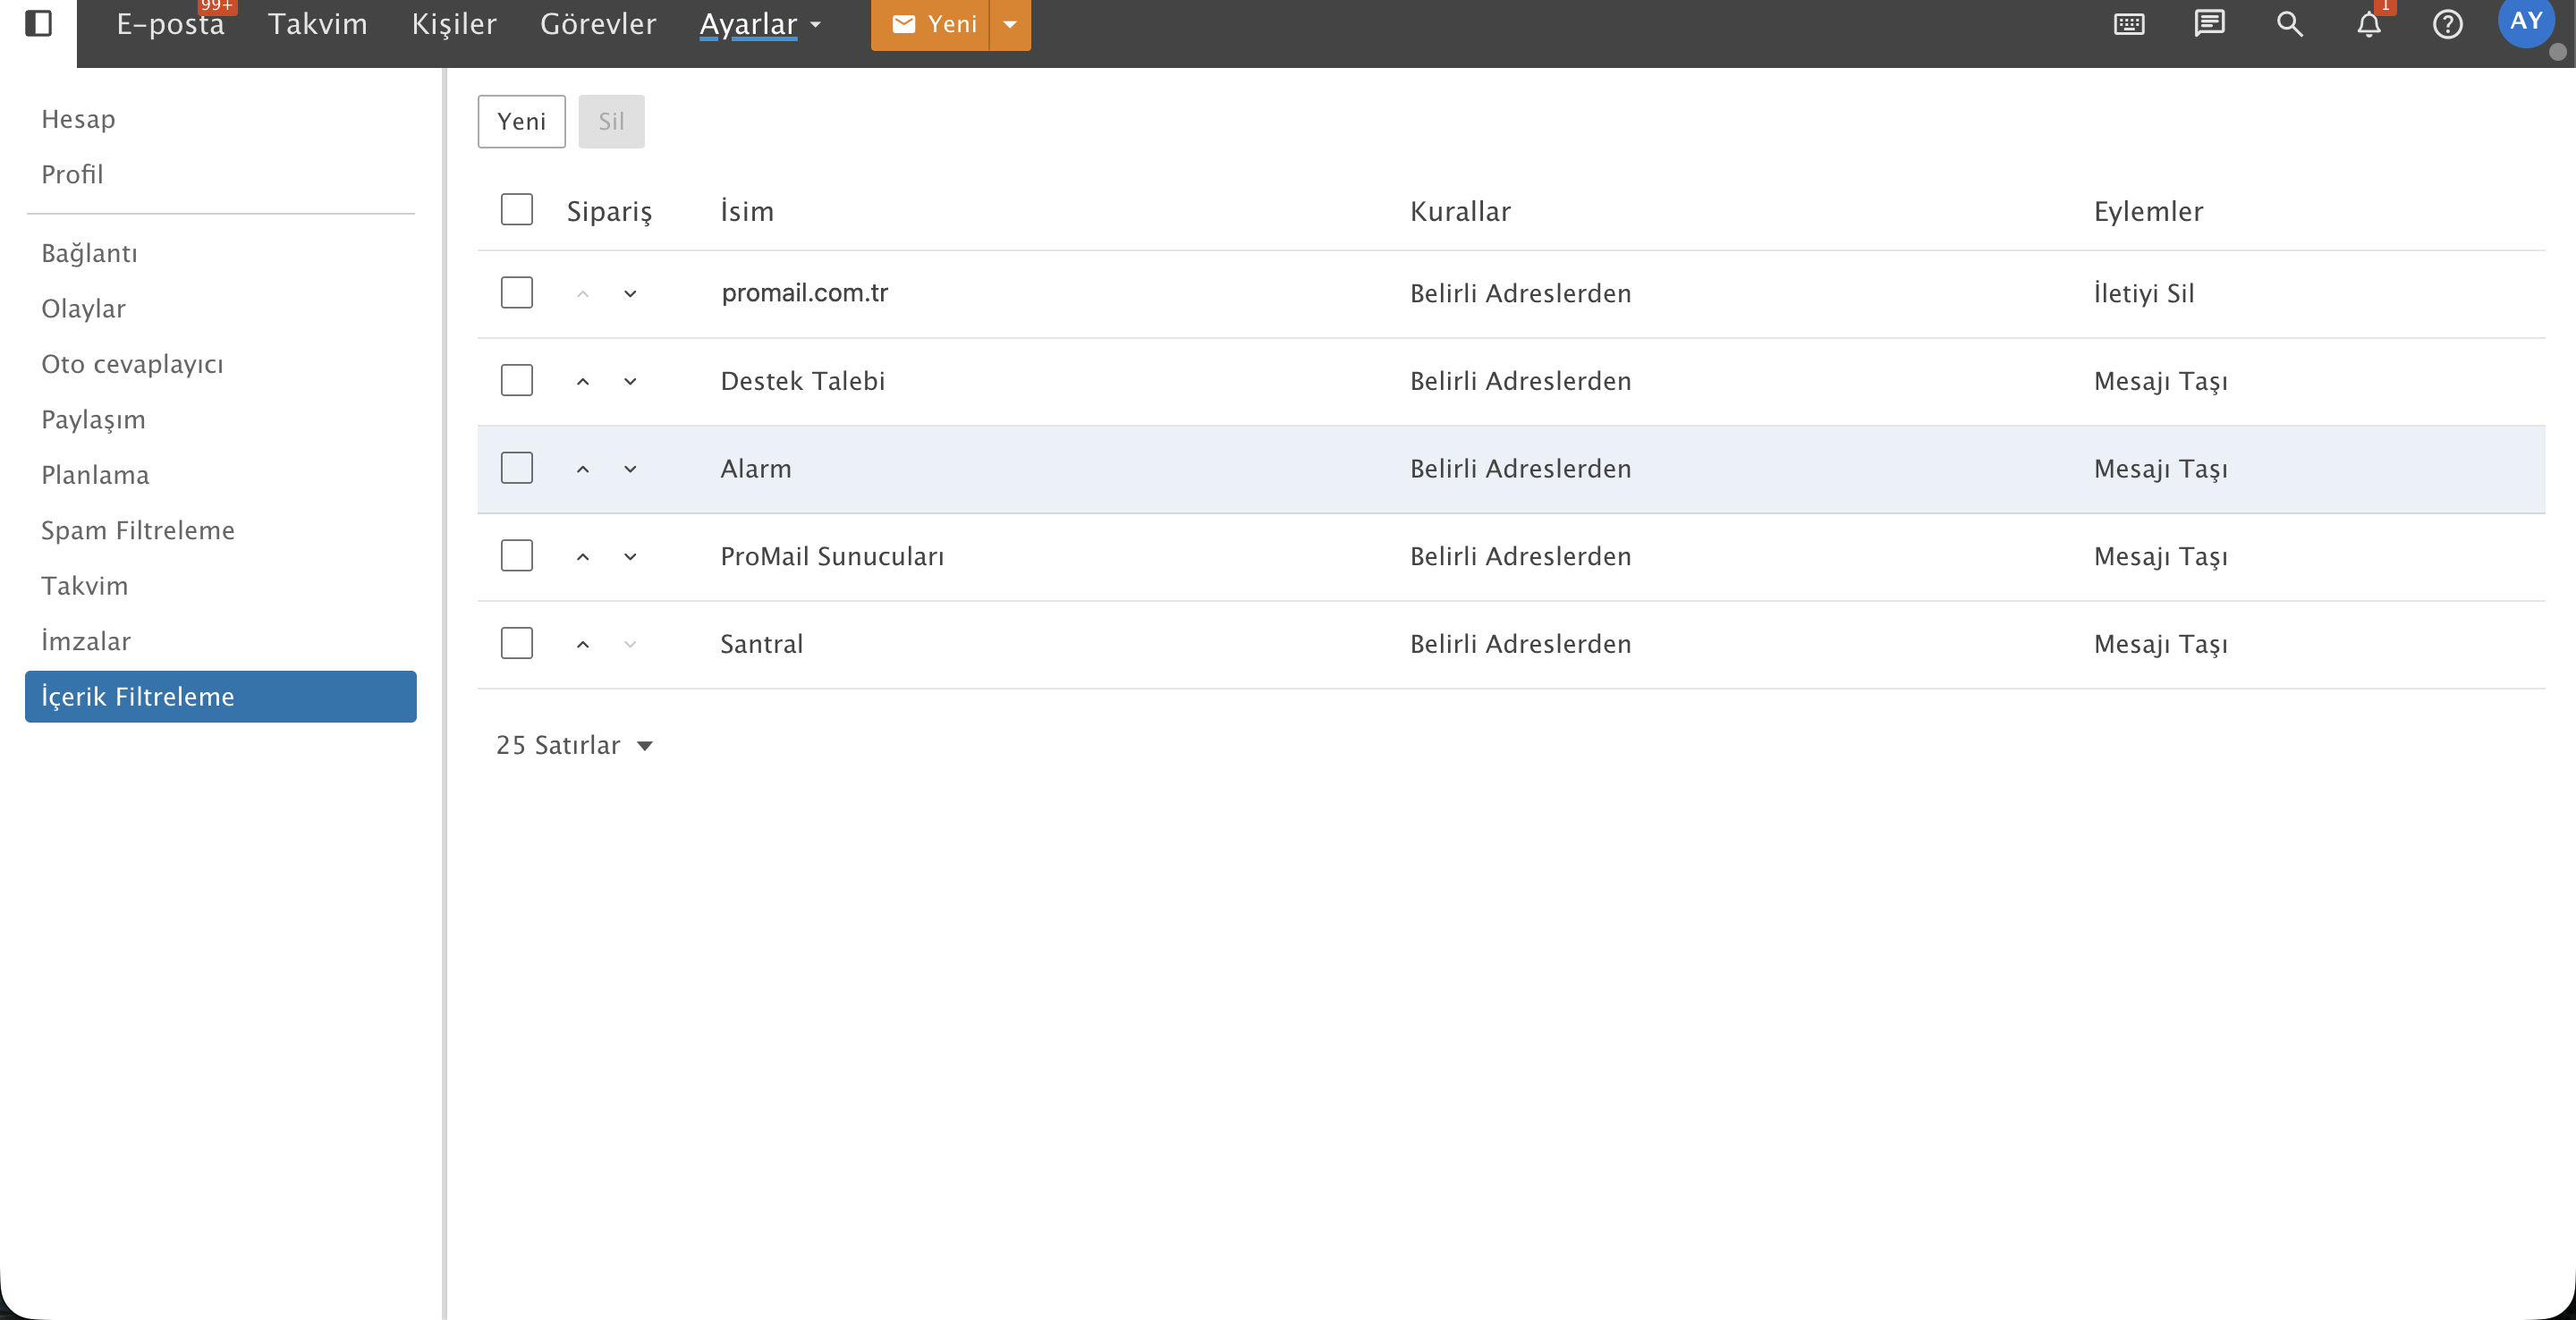The image size is (2576, 1320).
Task: Go to E-posta tab
Action: pos(170,24)
